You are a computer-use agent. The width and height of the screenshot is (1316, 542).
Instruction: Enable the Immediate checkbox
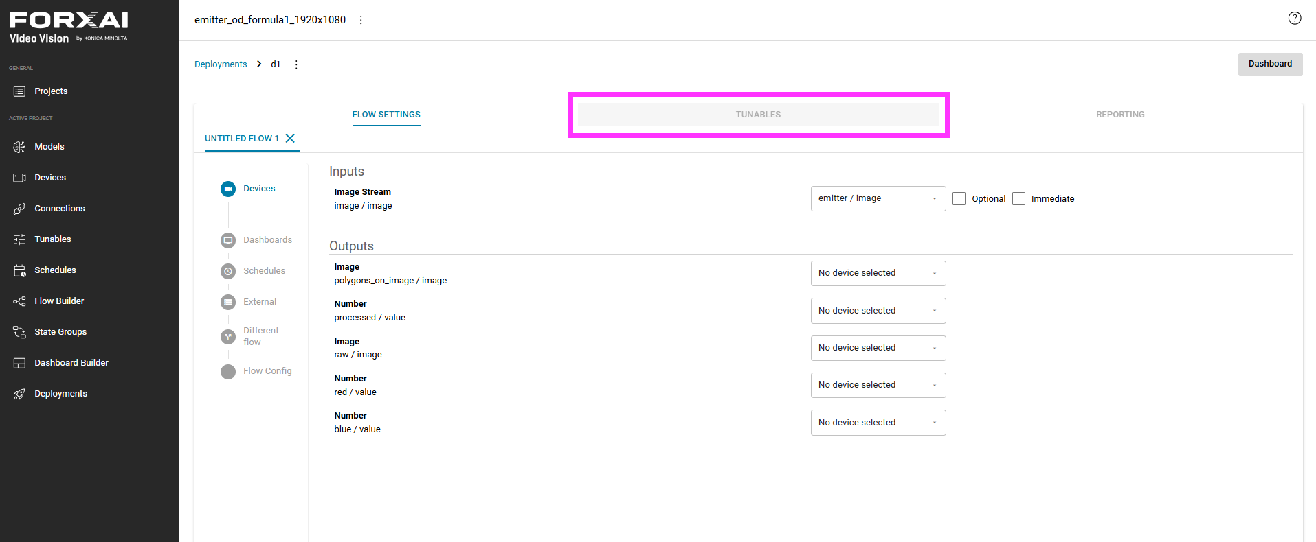click(1018, 199)
